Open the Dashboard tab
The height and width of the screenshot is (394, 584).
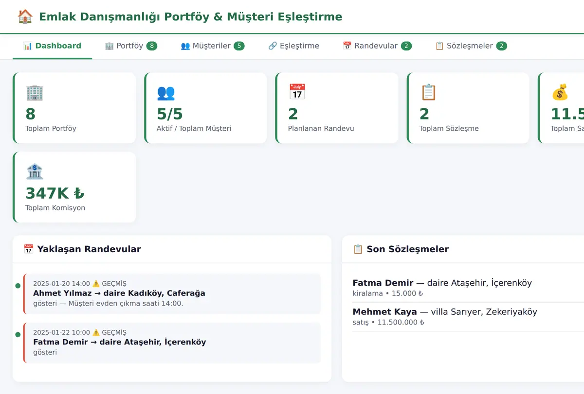click(52, 46)
